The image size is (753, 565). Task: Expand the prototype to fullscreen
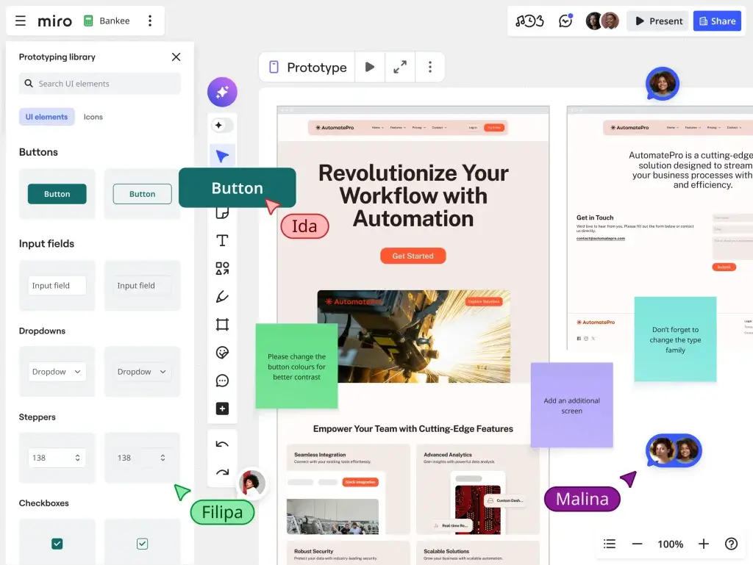coord(400,67)
